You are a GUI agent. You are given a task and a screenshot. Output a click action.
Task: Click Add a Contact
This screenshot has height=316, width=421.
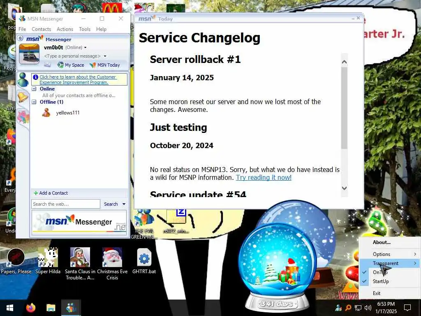51,193
